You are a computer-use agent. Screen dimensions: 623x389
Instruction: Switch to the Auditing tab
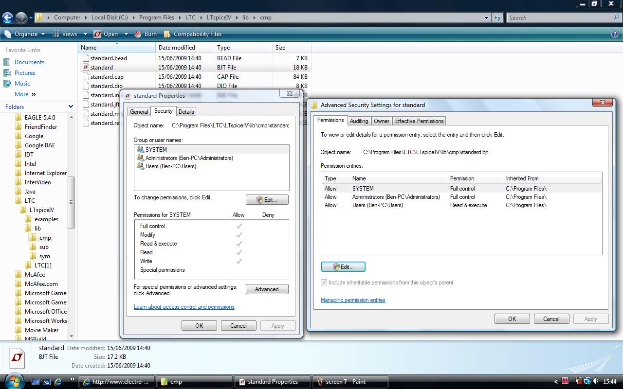point(359,121)
